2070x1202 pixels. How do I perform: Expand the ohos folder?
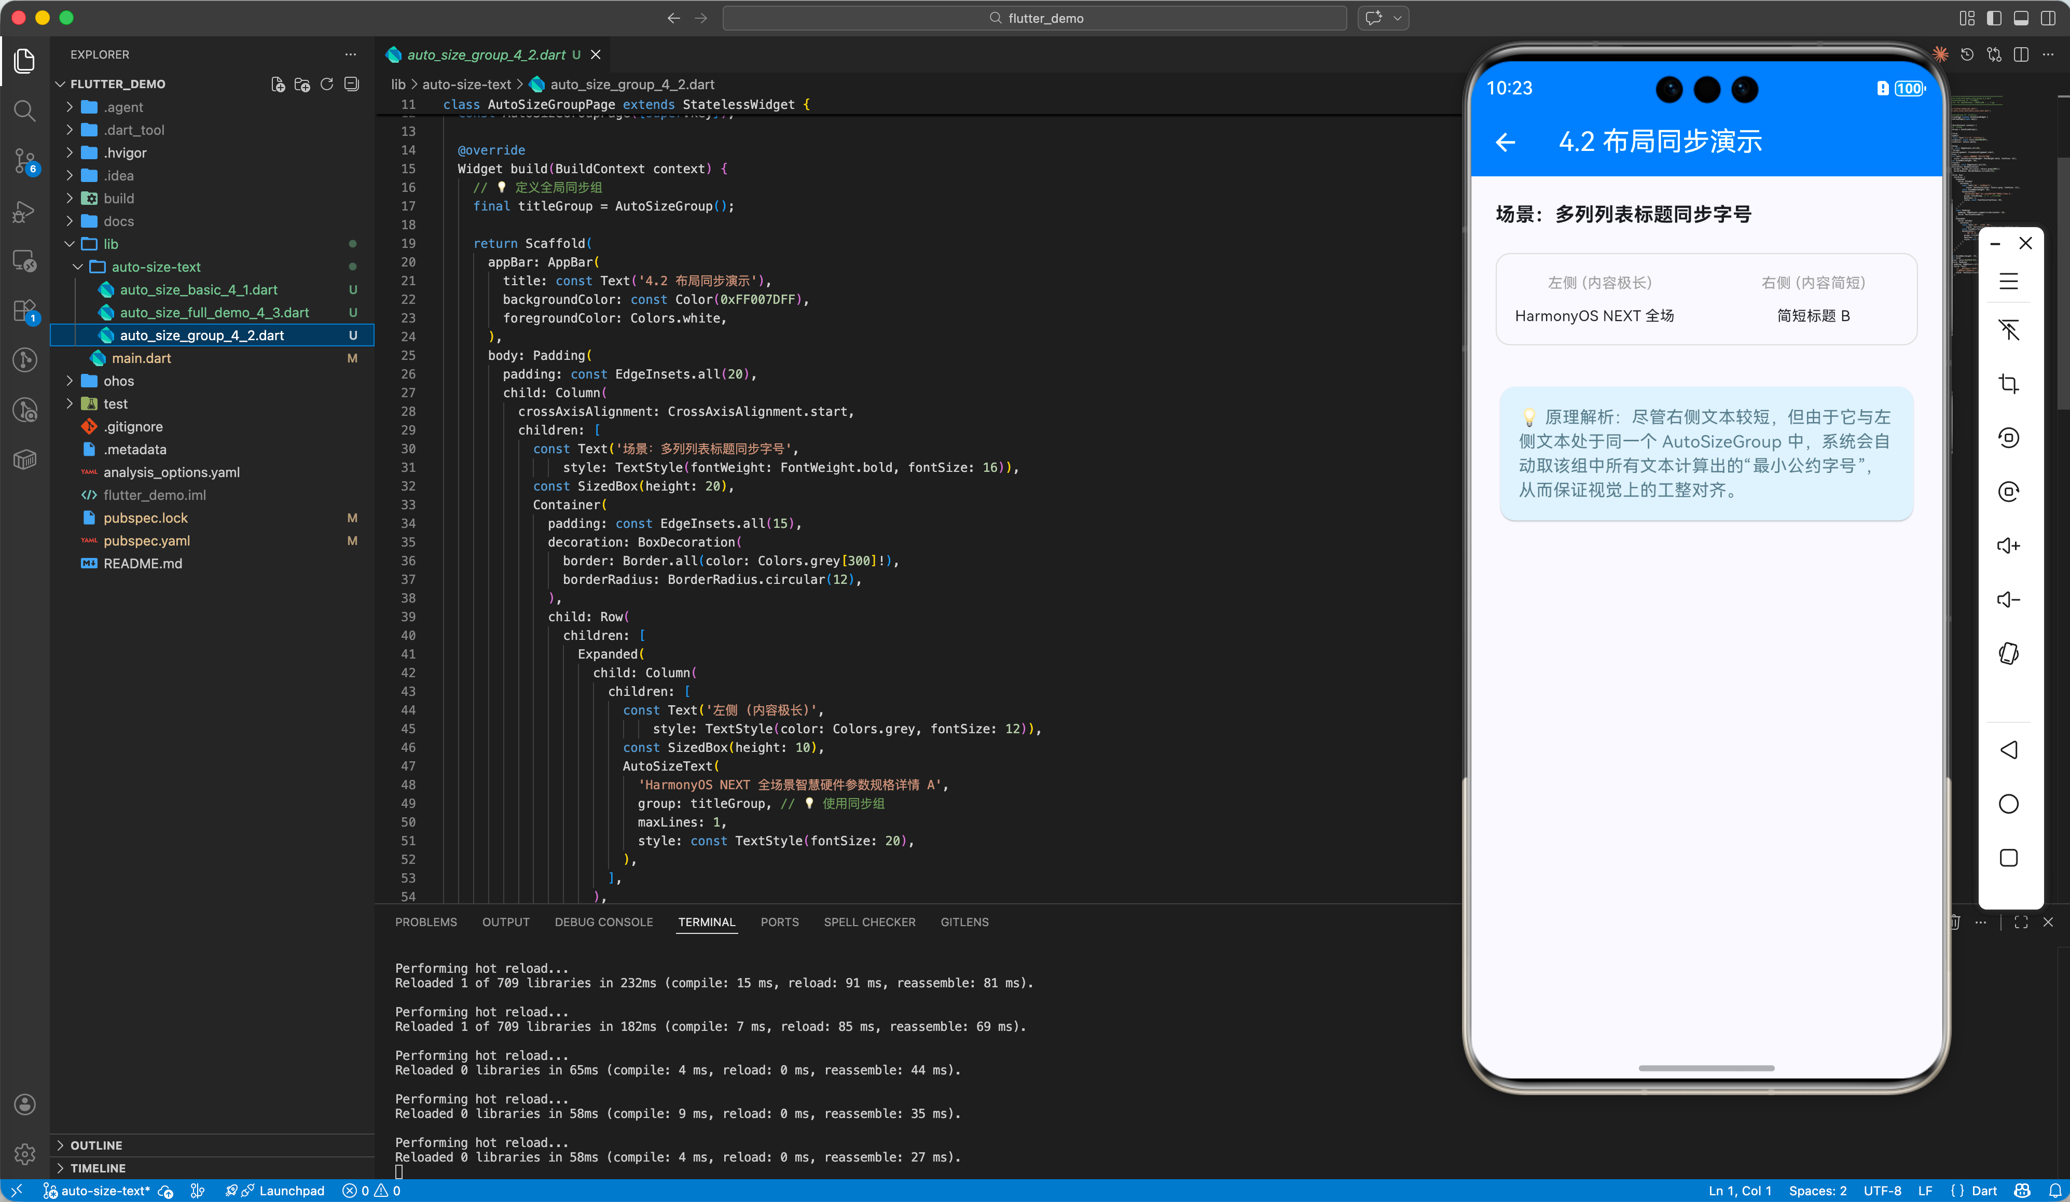[118, 381]
